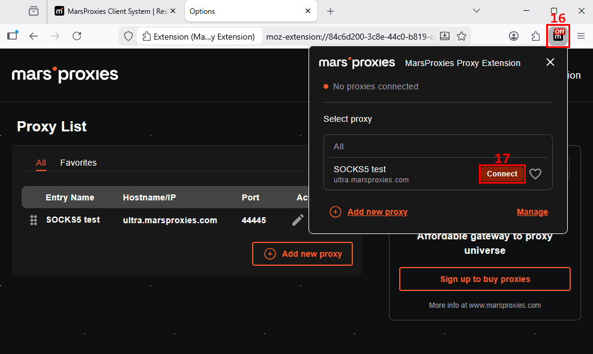Reload the current page
This screenshot has width=593, height=354.
point(77,37)
